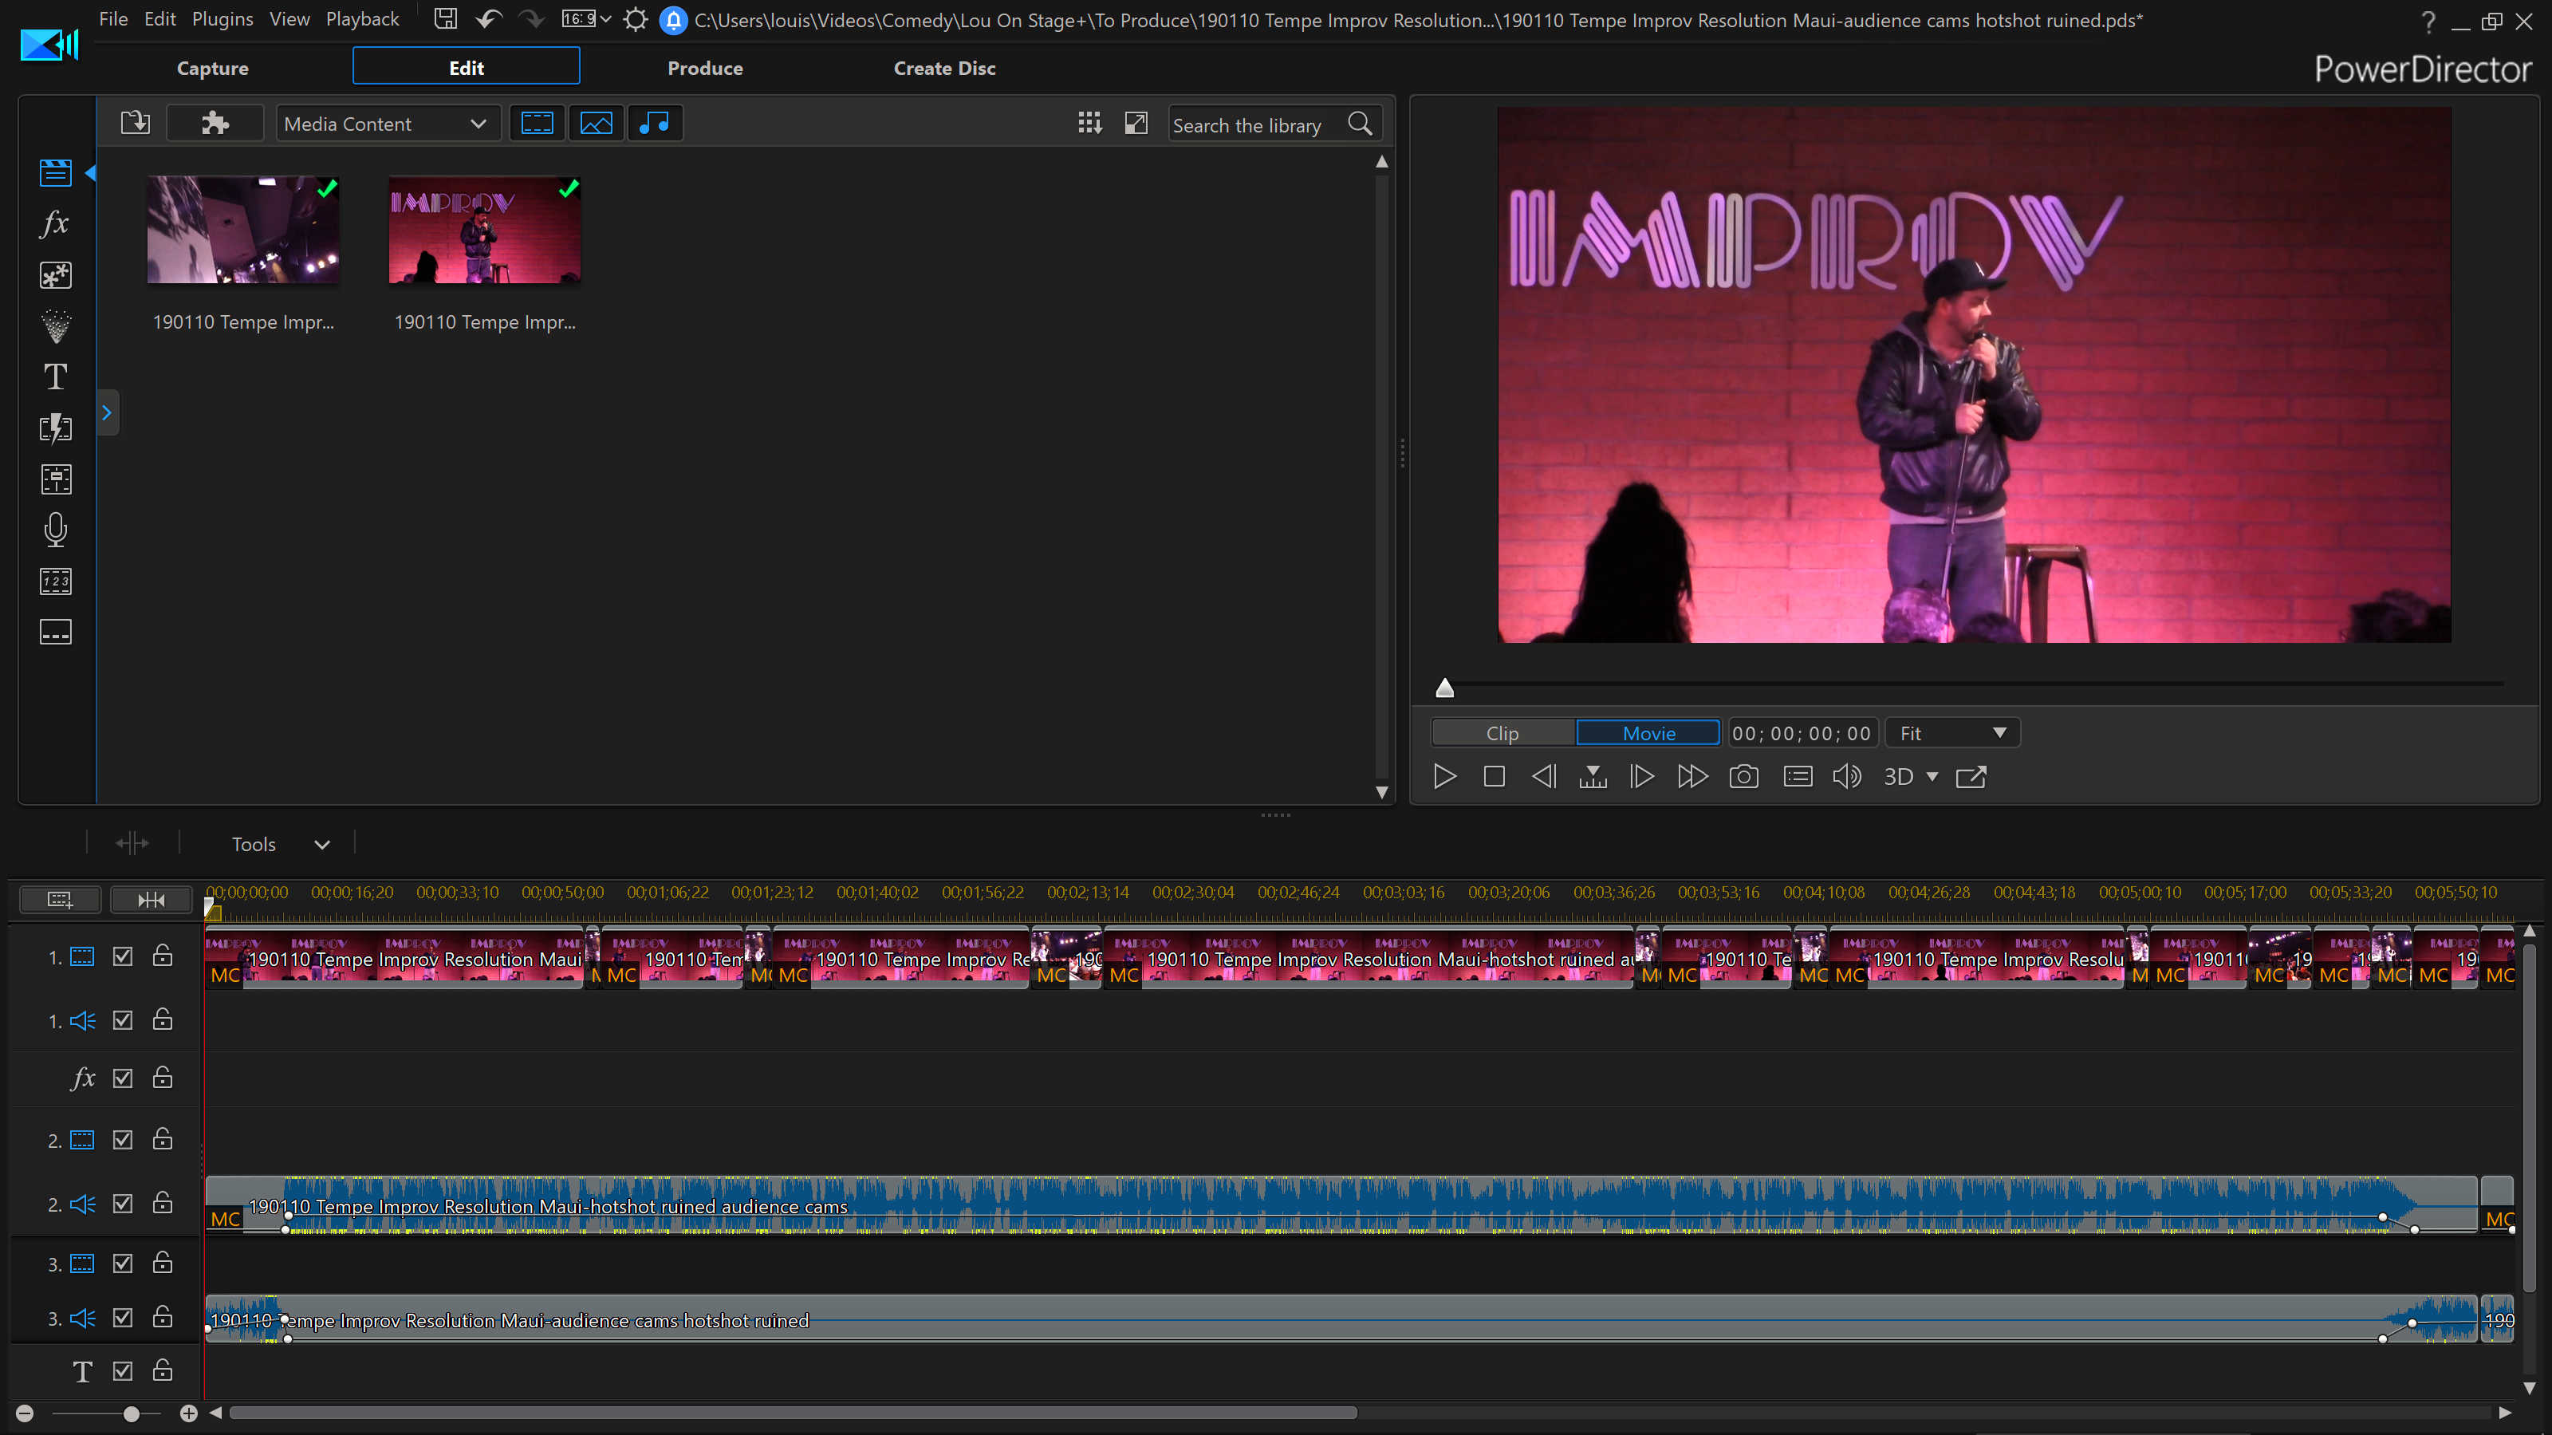Step to next frame

(x=1641, y=777)
